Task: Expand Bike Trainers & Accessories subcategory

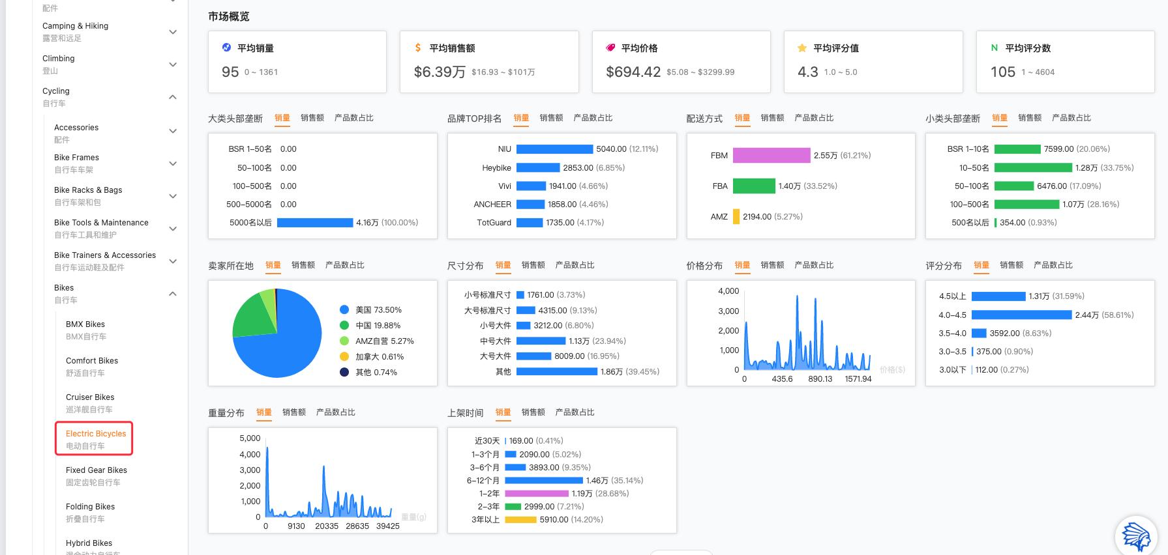Action: [x=173, y=261]
